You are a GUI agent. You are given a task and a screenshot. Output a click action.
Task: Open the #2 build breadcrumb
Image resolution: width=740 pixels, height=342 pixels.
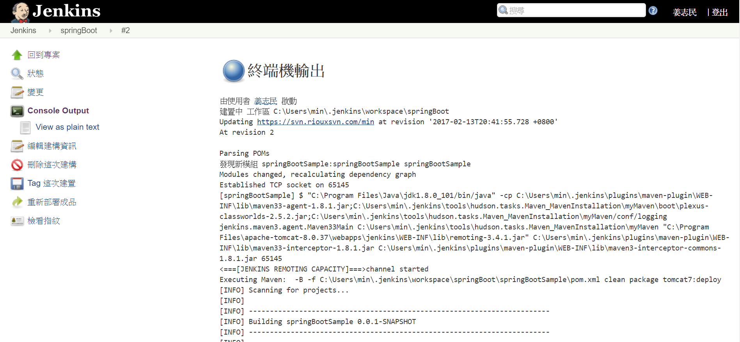[x=125, y=30]
